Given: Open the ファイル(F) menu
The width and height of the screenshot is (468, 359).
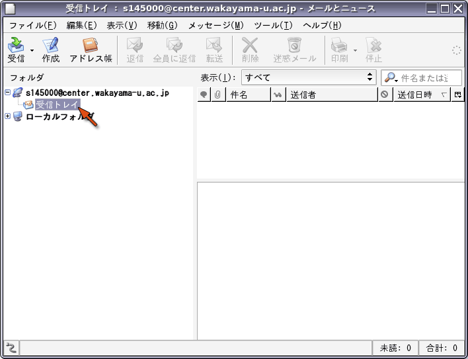Looking at the screenshot, I should [32, 25].
